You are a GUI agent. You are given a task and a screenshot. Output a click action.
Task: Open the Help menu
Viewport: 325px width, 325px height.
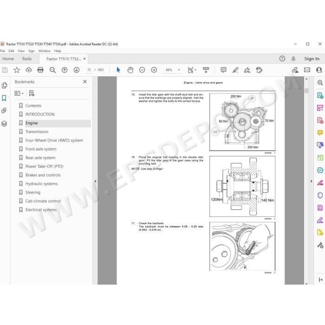click(x=58, y=51)
